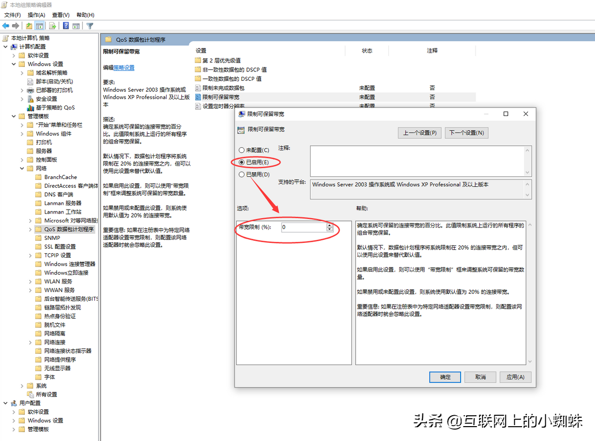Expand the 系统 tree node
The width and height of the screenshot is (595, 441).
pyautogui.click(x=22, y=386)
